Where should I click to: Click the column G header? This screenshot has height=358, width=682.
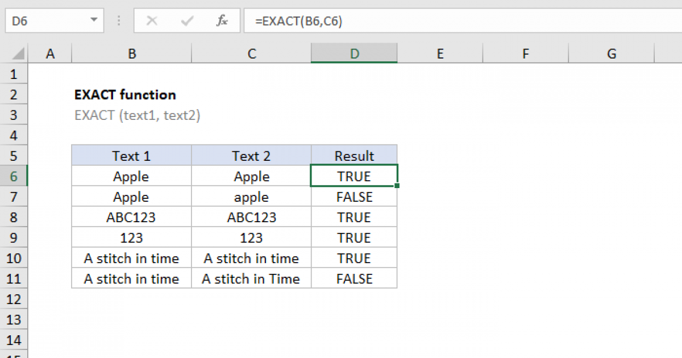pyautogui.click(x=612, y=53)
